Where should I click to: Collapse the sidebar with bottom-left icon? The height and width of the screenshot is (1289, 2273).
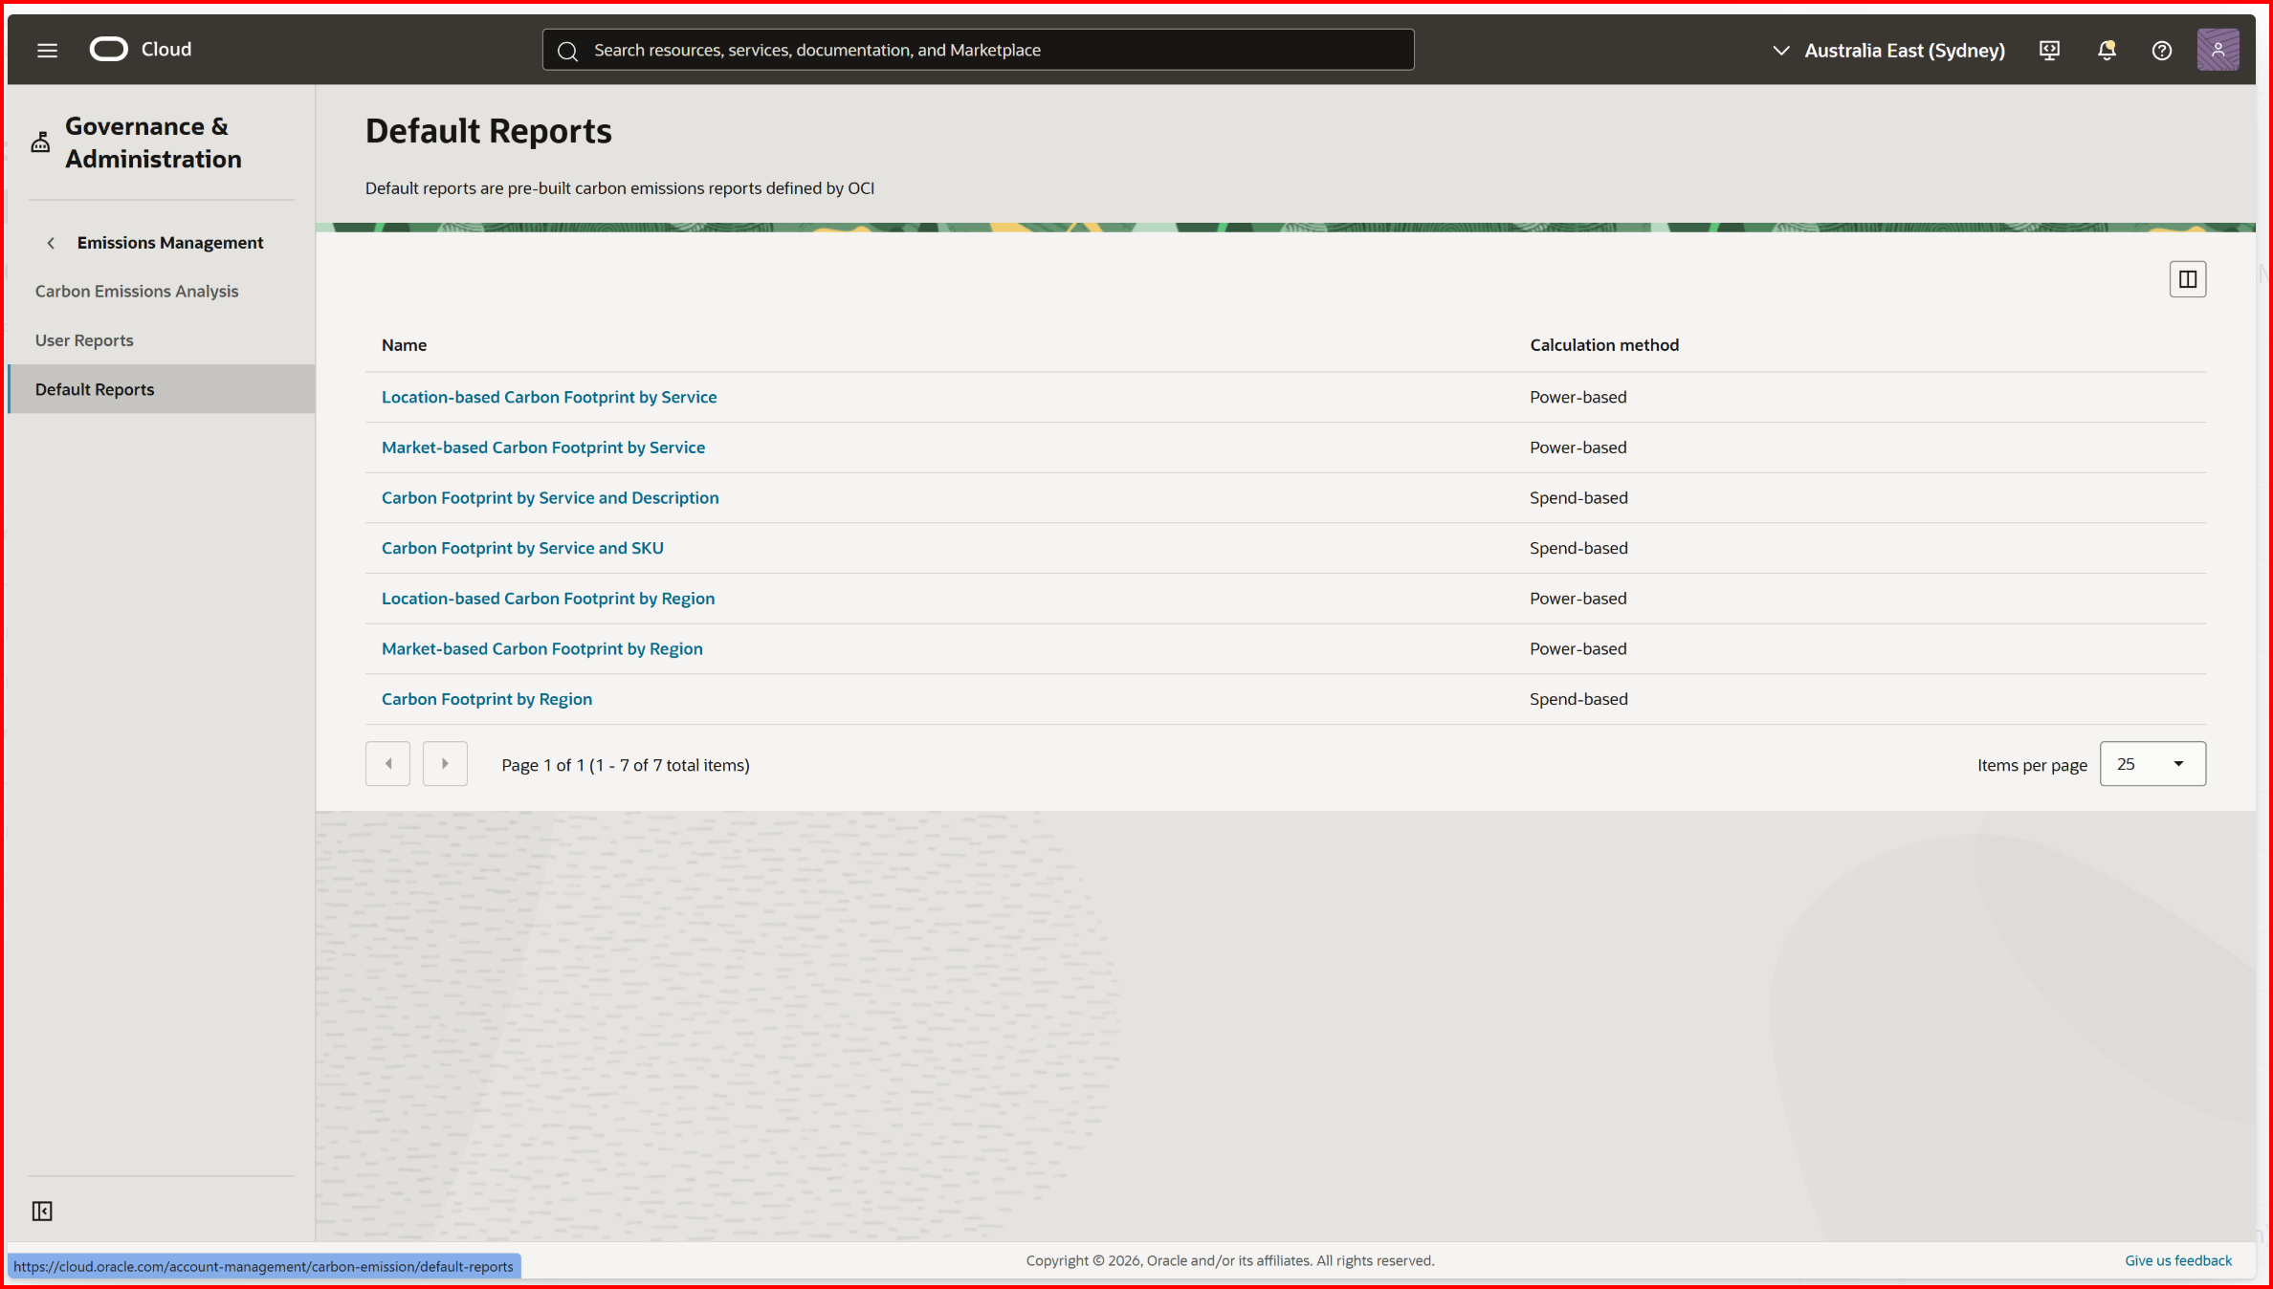click(x=42, y=1212)
